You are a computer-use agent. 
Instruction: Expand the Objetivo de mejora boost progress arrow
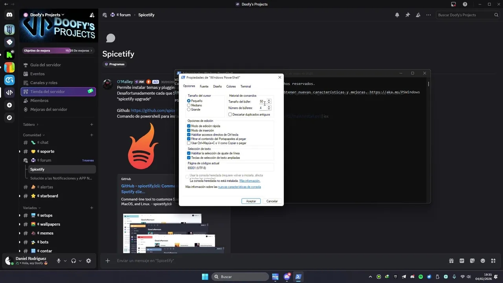tap(91, 50)
